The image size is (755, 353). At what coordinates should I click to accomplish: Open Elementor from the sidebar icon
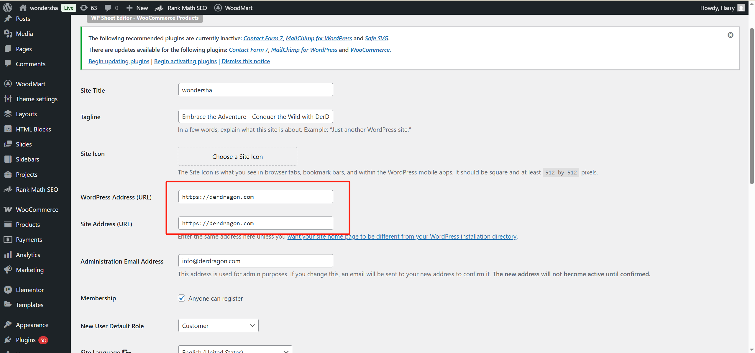click(8, 289)
